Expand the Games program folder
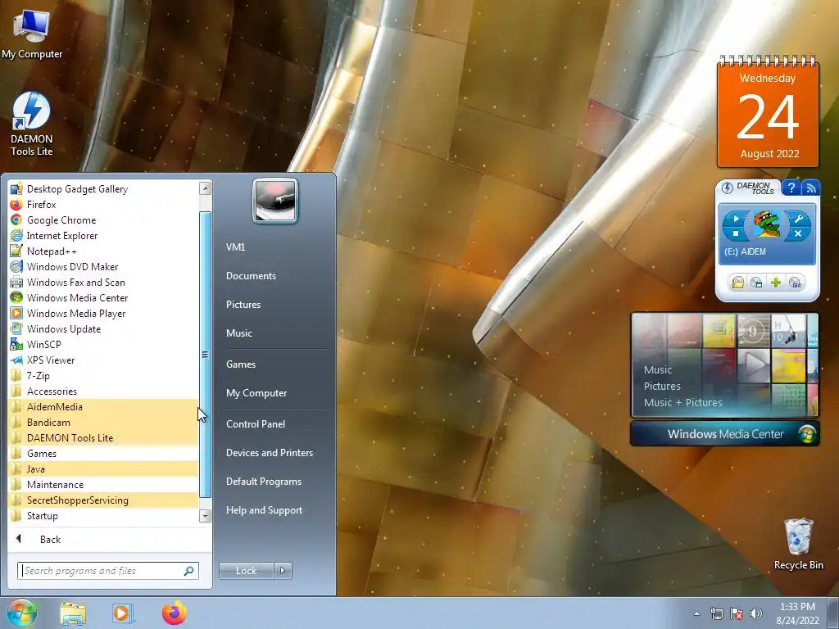This screenshot has width=839, height=629. (x=102, y=453)
